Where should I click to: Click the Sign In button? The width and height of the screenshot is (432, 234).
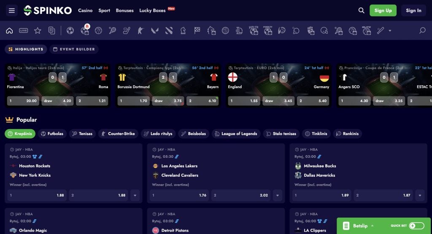pos(413,11)
